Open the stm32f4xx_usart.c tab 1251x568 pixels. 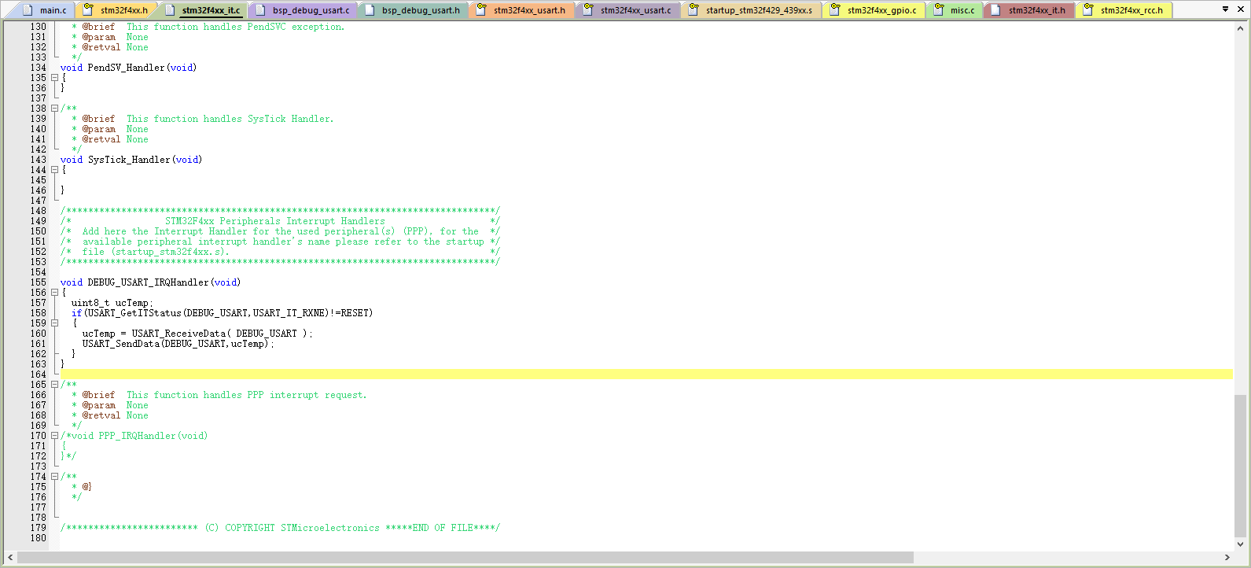627,10
